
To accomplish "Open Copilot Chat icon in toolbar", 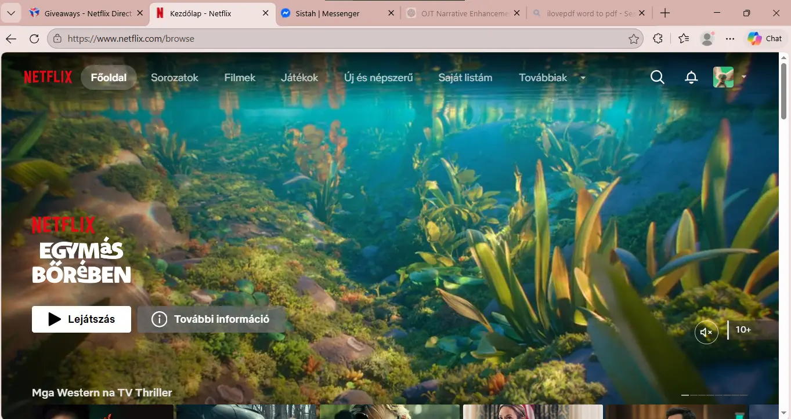I will click(x=765, y=38).
